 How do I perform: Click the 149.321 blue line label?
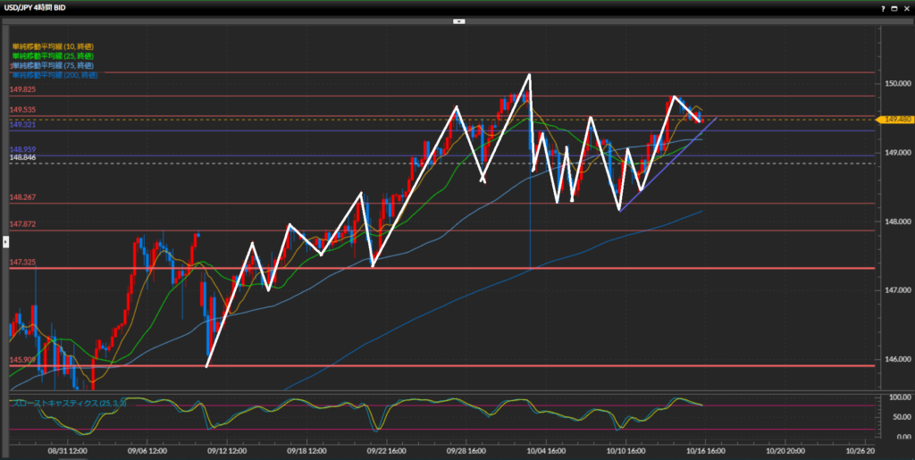[x=22, y=125]
